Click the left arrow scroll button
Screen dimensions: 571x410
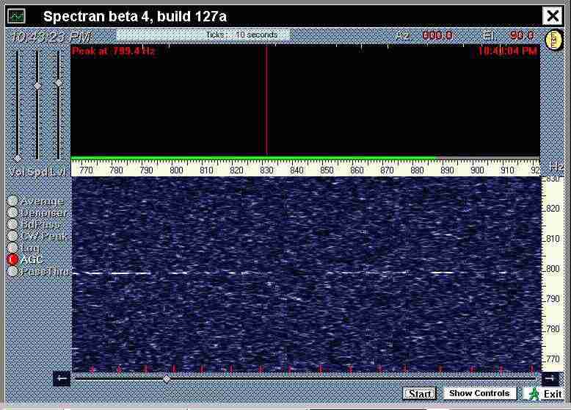click(62, 378)
